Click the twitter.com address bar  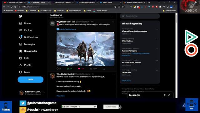(66, 7)
